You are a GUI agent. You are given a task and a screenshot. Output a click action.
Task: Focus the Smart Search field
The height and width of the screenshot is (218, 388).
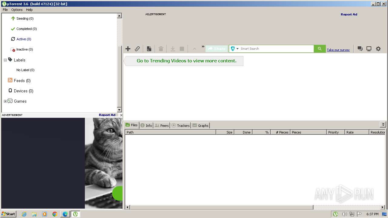click(x=276, y=49)
